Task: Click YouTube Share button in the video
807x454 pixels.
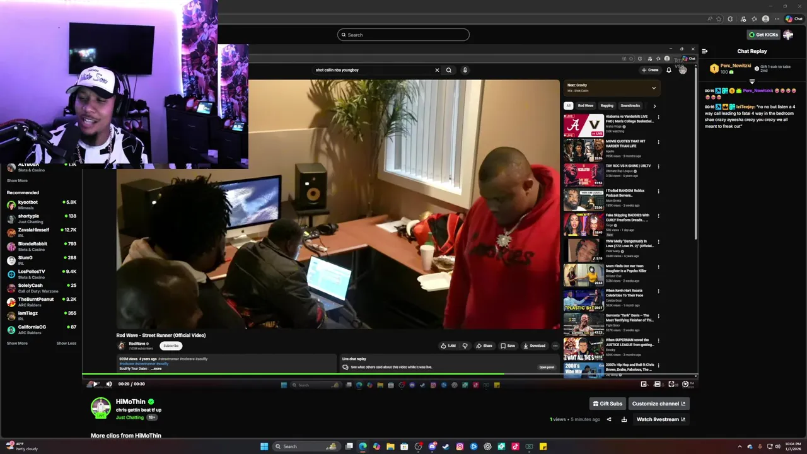Action: click(484, 346)
